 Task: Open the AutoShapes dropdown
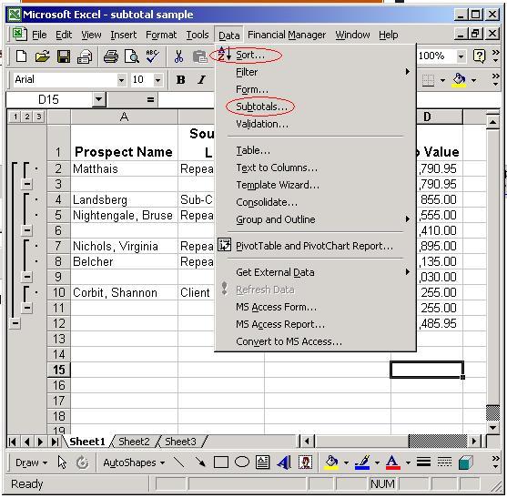(134, 462)
